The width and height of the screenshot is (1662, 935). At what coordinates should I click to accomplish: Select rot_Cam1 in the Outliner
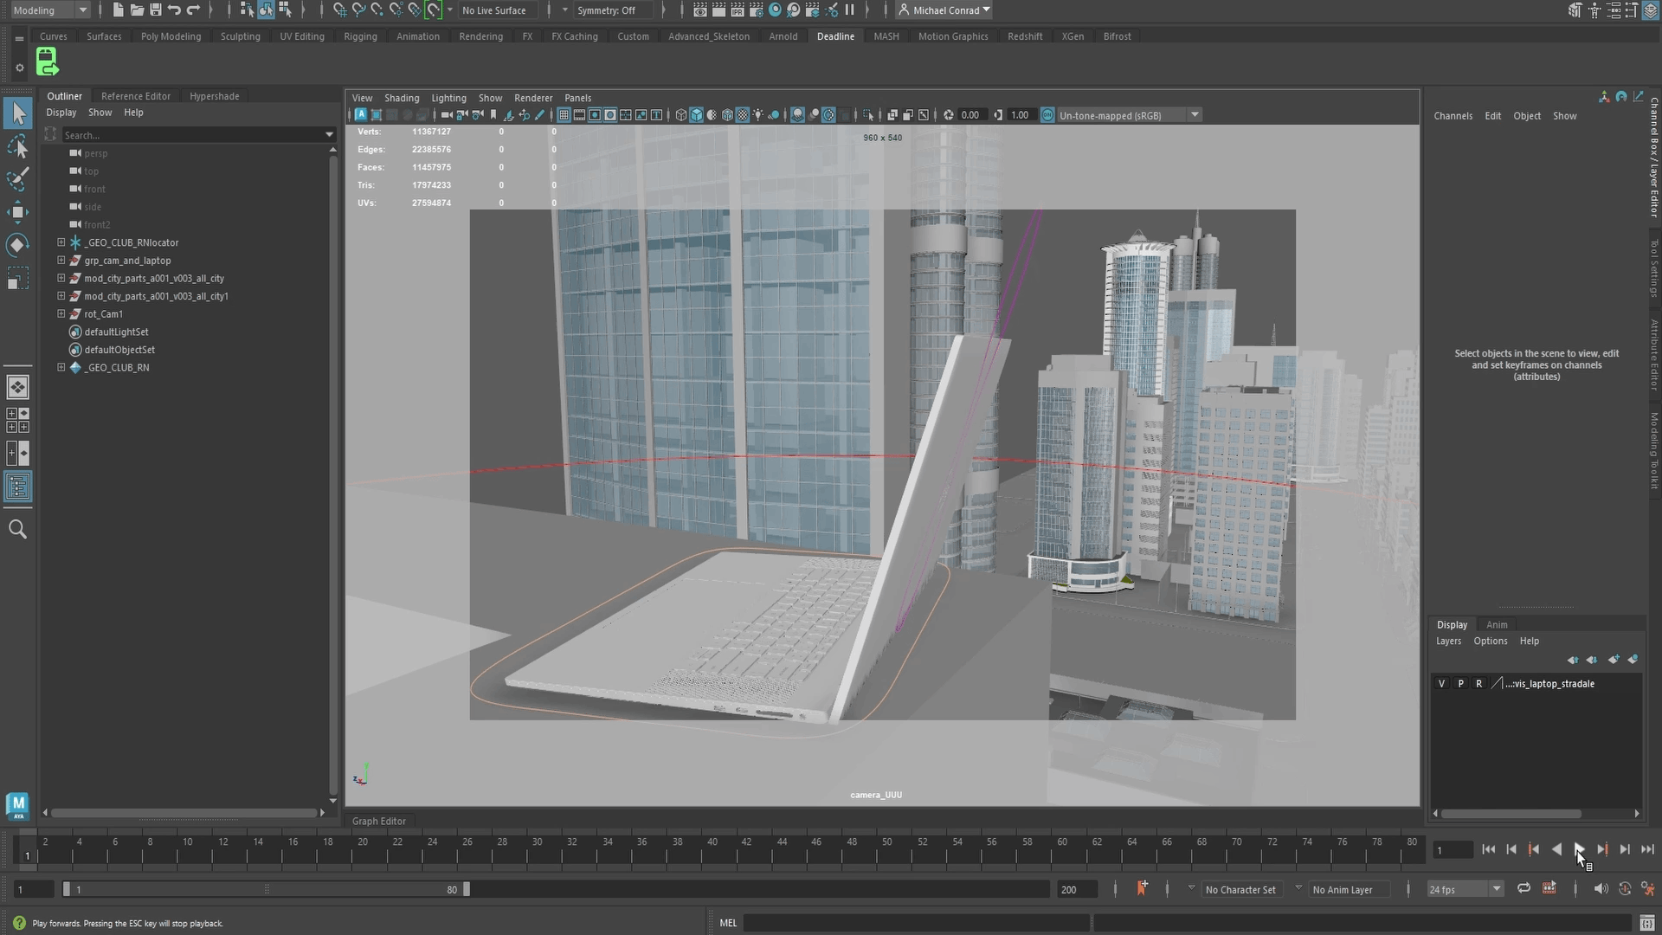click(104, 314)
